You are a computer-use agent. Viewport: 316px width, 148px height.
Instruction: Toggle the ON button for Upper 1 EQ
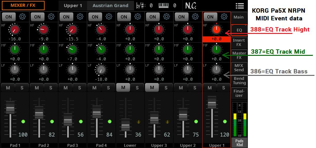(x=211, y=17)
